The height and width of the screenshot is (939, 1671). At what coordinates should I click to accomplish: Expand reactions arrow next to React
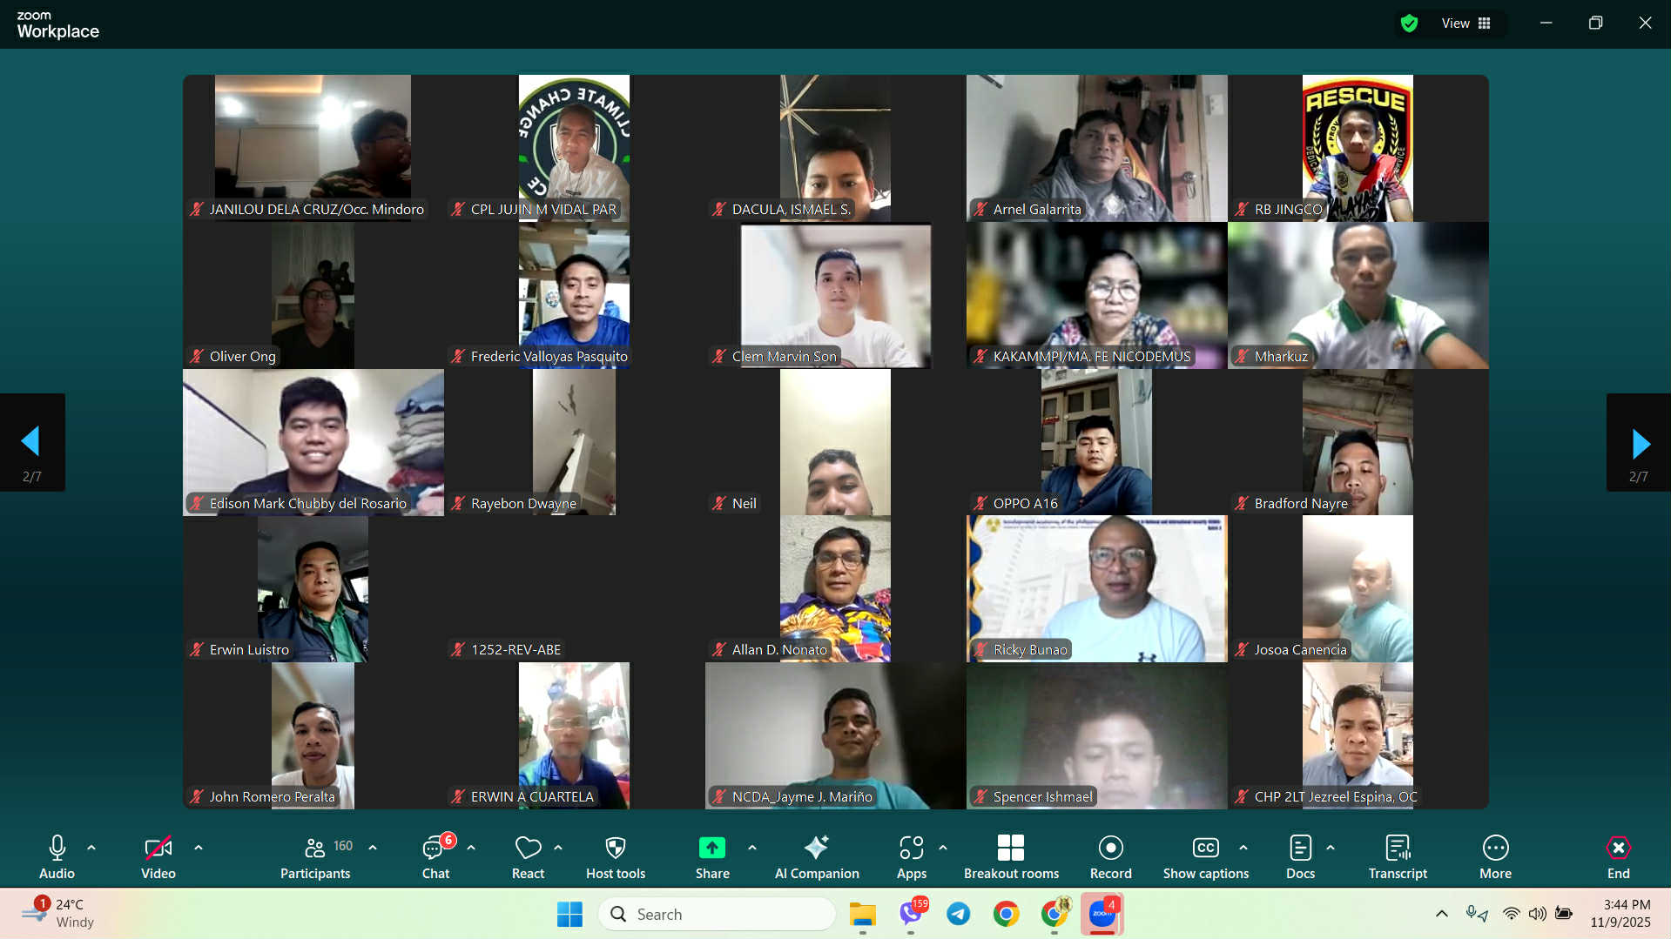tap(558, 848)
